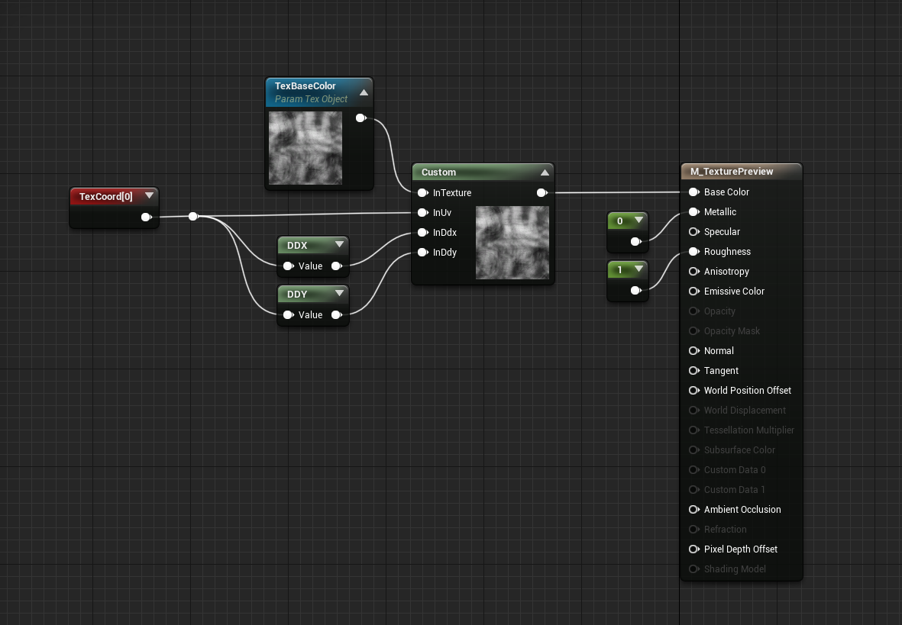
Task: Click the constant 1 node output pin
Action: pyautogui.click(x=635, y=290)
